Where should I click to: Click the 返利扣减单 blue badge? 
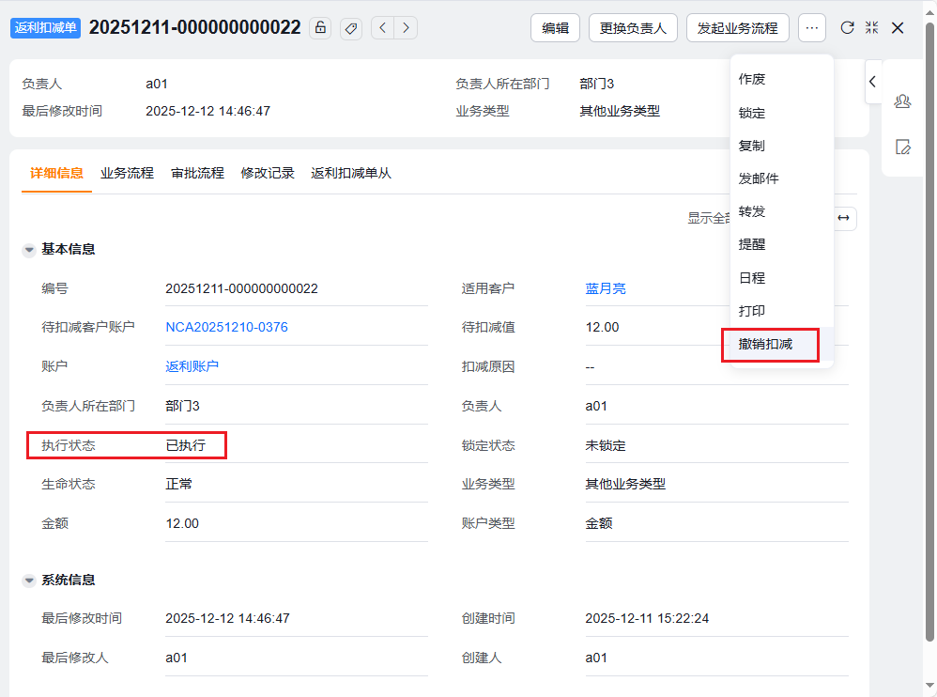(45, 27)
